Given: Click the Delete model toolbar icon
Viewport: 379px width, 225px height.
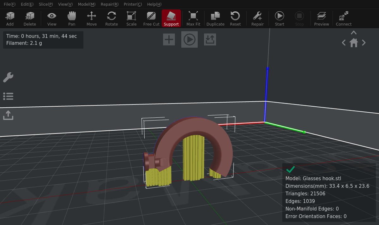Looking at the screenshot, I should pos(30,18).
